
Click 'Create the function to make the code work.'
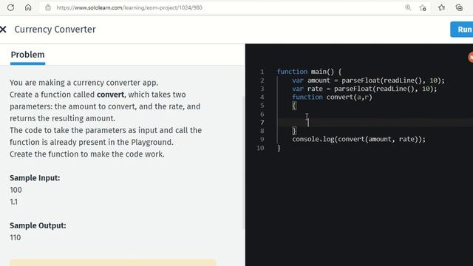click(87, 154)
